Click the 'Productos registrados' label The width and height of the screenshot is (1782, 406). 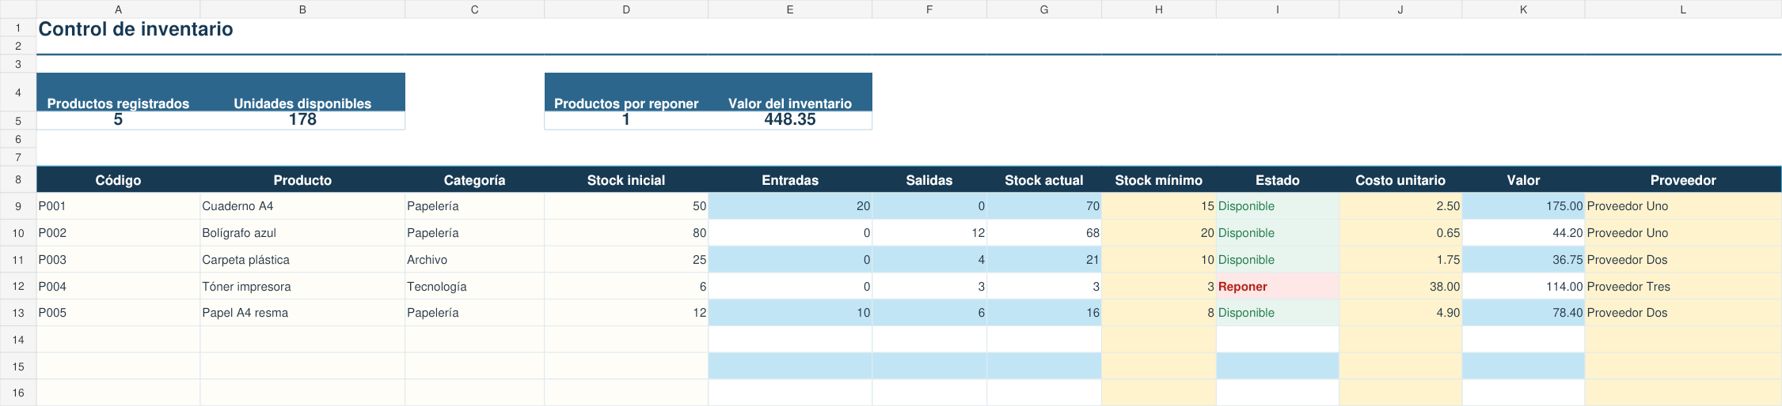click(118, 103)
